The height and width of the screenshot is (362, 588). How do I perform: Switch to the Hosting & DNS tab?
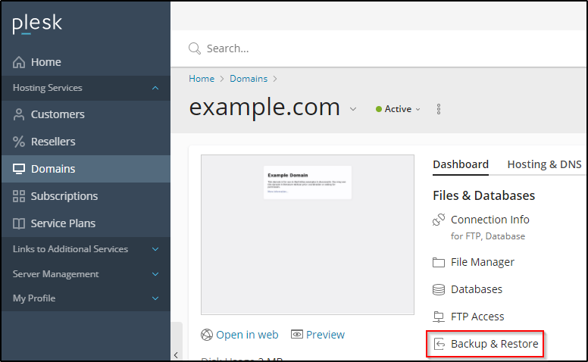point(544,164)
